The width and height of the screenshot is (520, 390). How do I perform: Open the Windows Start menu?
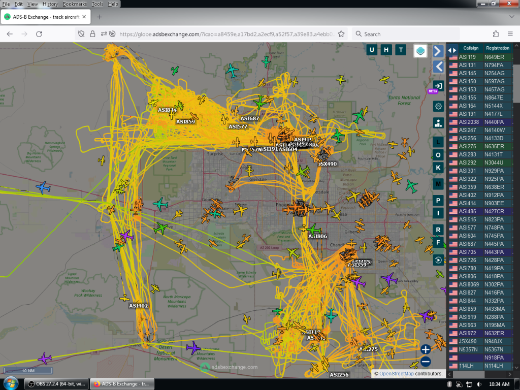coord(11,384)
